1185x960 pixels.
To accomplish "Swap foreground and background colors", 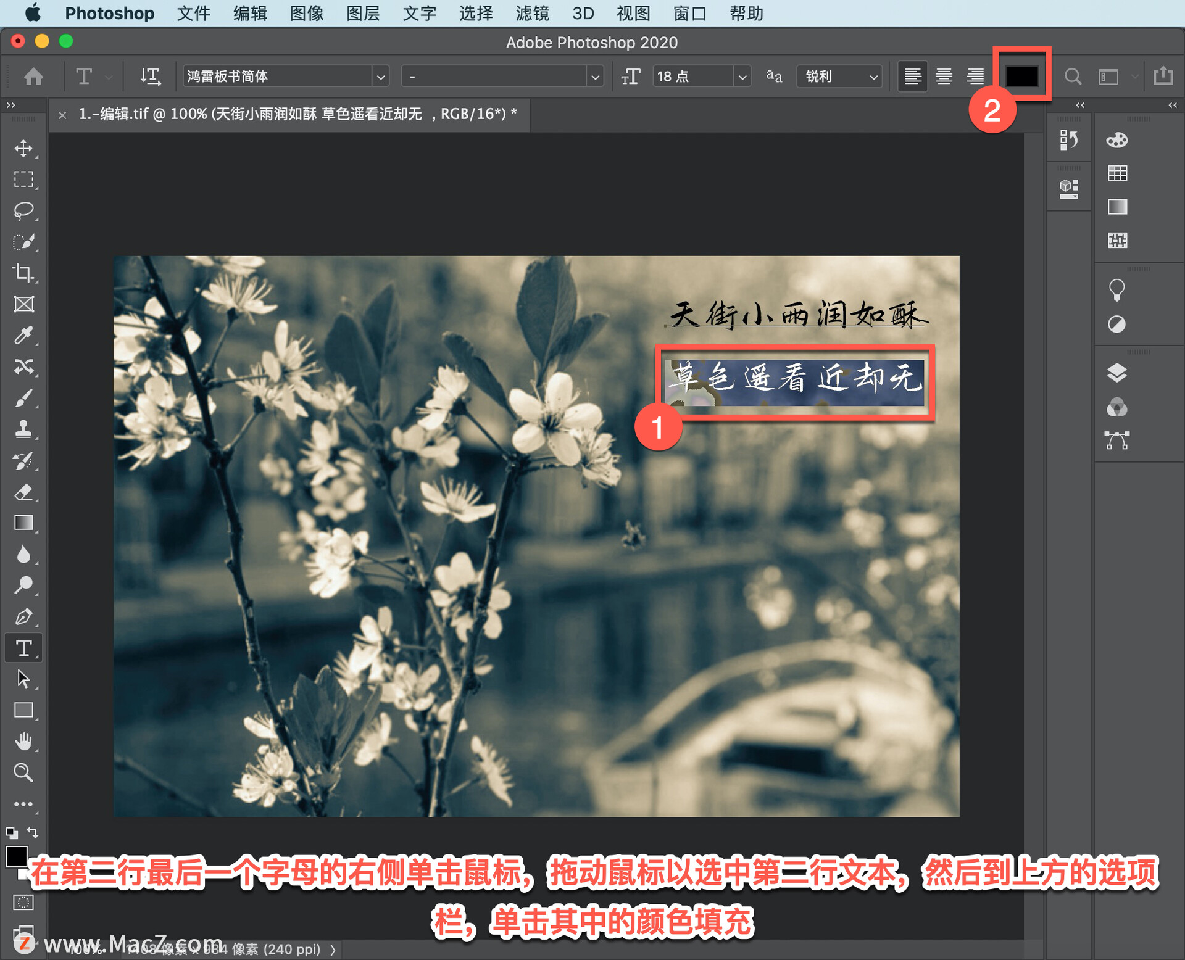I will coord(34,832).
